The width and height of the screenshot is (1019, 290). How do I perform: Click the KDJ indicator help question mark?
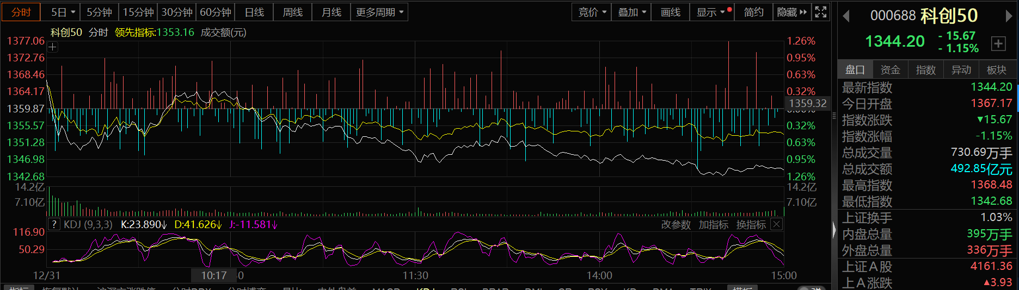[54, 224]
